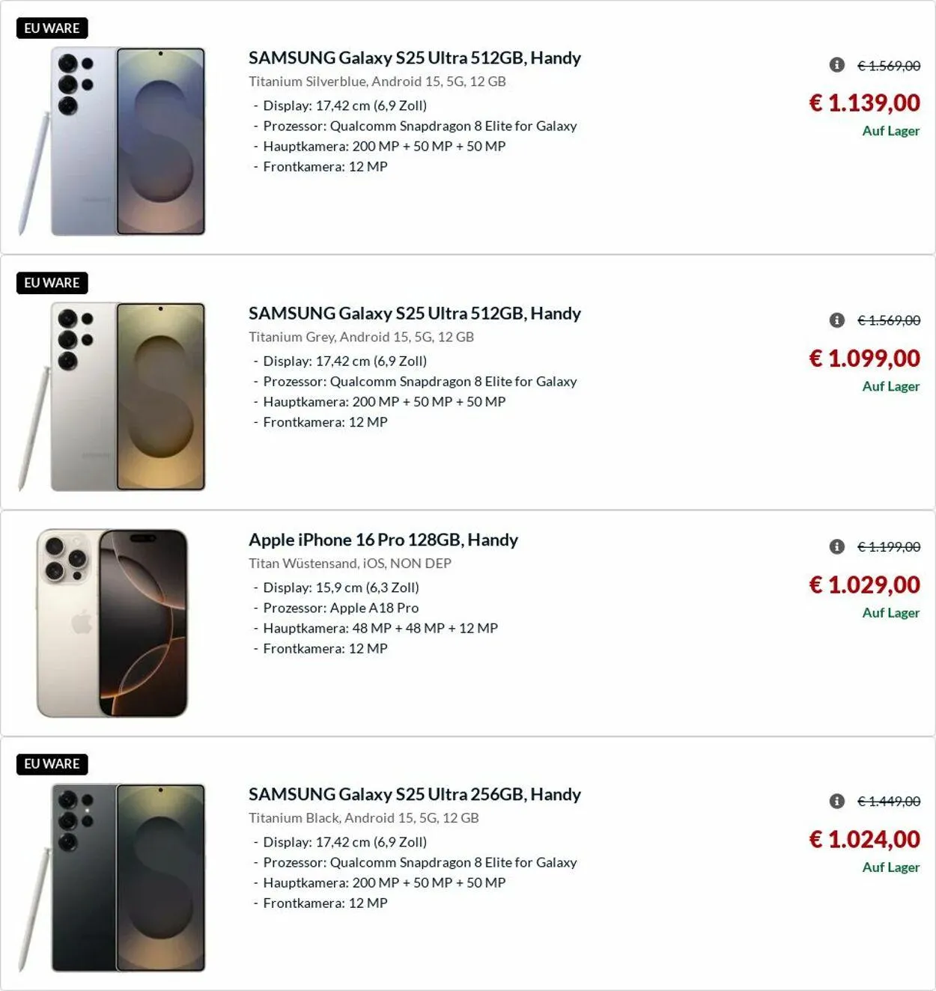Click info icon beside iPhone 16 Pro price
Screen dimensions: 936x991
tap(837, 547)
